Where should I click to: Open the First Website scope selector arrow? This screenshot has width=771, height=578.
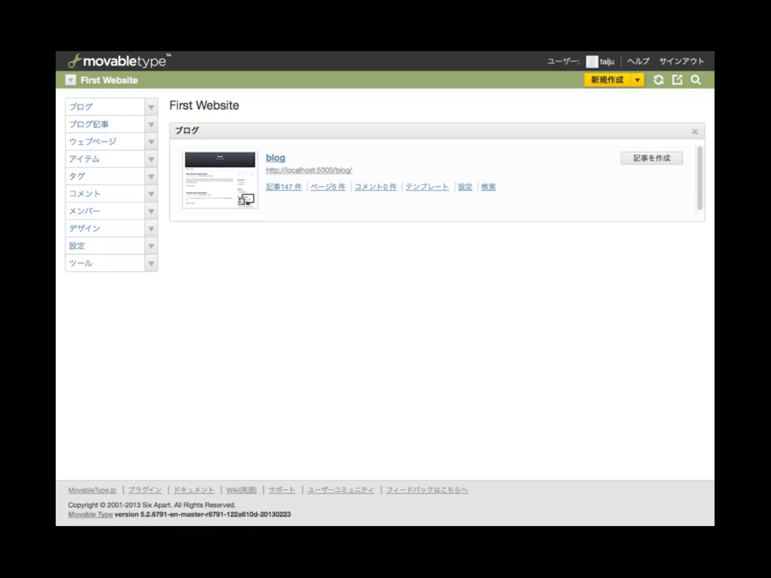70,80
